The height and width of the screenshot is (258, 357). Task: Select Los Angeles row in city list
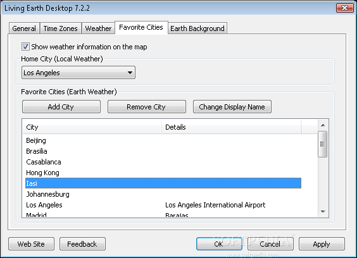[x=163, y=205]
